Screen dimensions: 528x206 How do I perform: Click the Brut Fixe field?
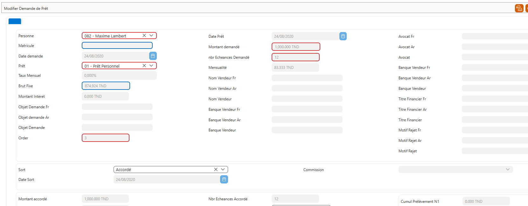click(x=106, y=86)
